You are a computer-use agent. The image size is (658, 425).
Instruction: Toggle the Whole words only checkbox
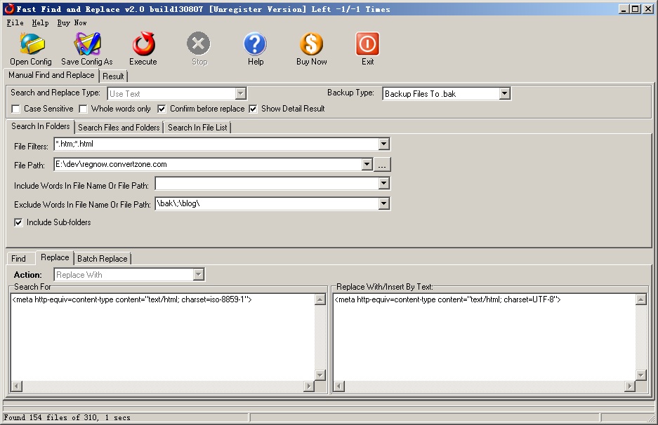pyautogui.click(x=84, y=109)
